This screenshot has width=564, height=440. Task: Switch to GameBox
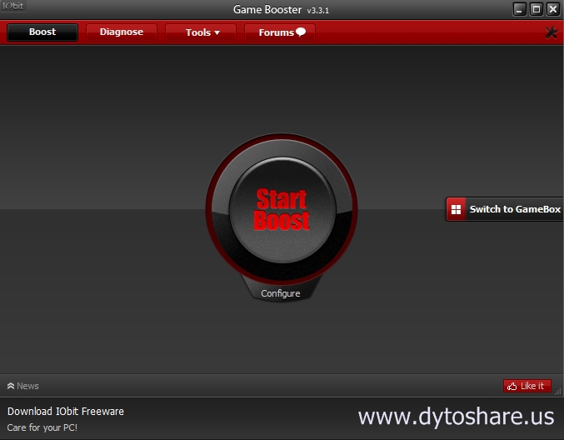(505, 209)
